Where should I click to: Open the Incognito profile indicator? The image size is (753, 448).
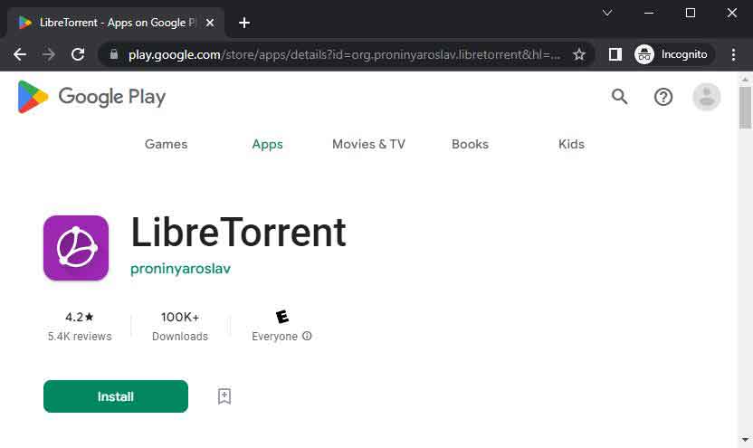tap(672, 54)
